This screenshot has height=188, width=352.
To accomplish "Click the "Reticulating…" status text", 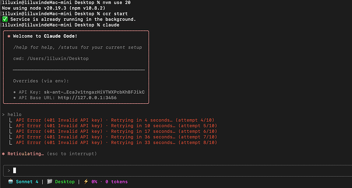I will click(x=26, y=154).
